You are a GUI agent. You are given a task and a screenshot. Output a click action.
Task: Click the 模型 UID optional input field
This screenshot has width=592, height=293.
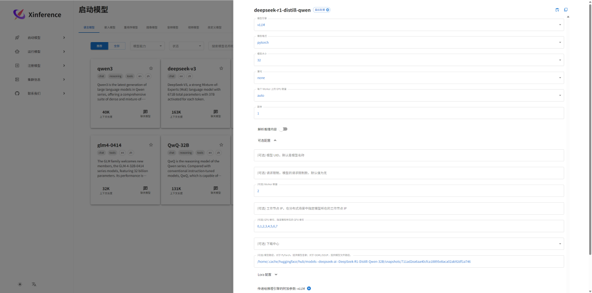(x=409, y=155)
